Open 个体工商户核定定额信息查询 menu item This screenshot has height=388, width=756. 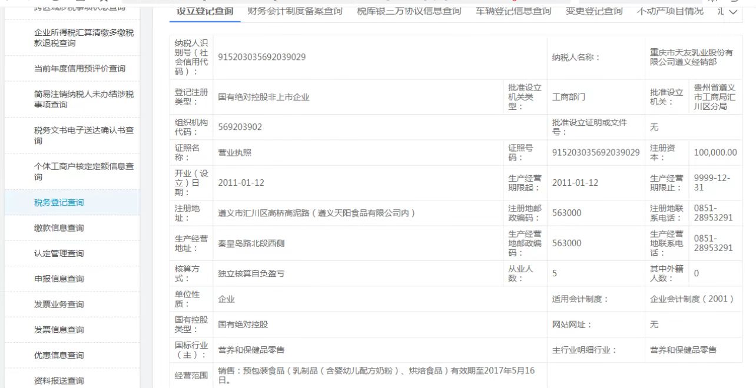tap(84, 172)
